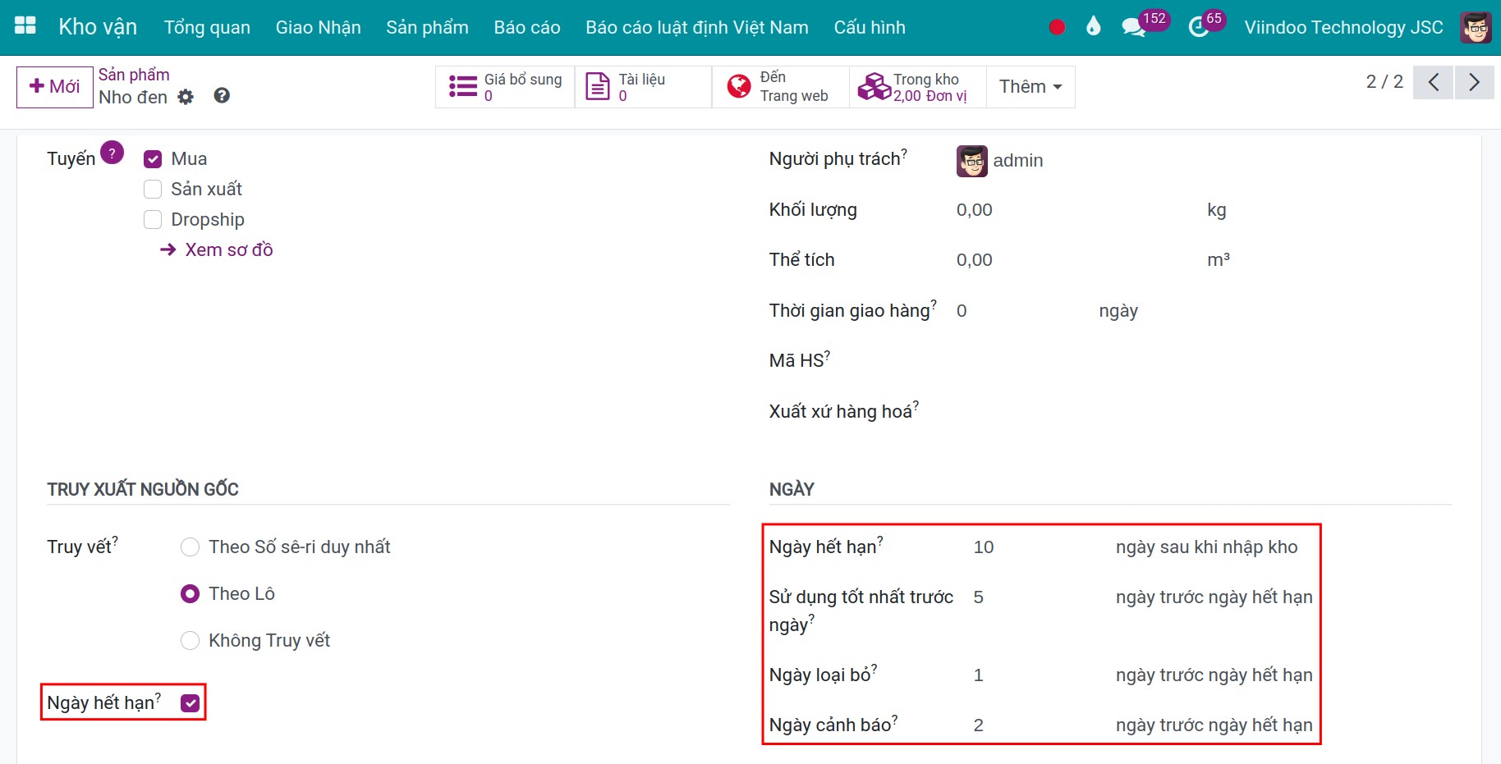This screenshot has width=1501, height=764.
Task: Enable the Dropship route checkbox
Action: [x=153, y=220]
